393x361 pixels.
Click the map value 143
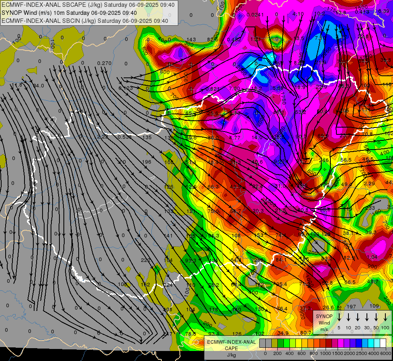191,39
